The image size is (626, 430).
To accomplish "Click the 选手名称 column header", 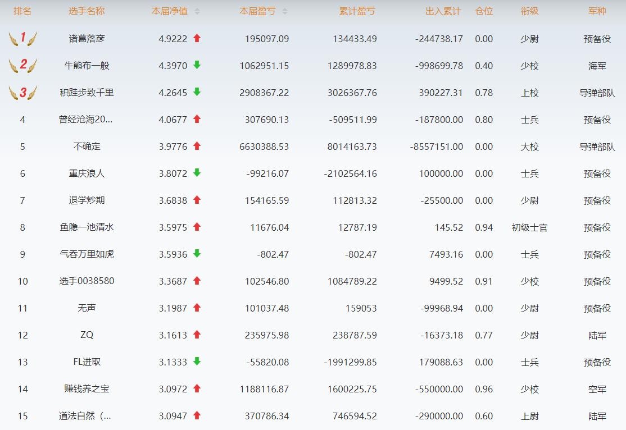I will 87,11.
